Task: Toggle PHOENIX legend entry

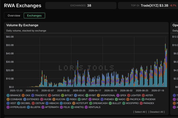Action: tap(149, 99)
